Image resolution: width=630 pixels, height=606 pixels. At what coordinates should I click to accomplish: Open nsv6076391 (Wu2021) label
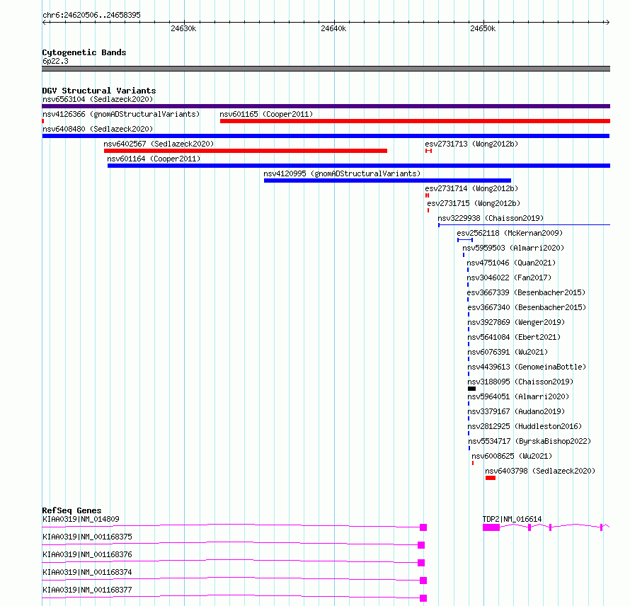(508, 352)
